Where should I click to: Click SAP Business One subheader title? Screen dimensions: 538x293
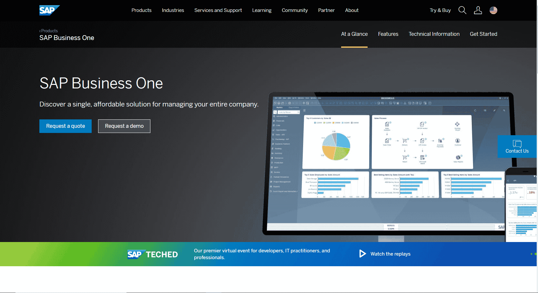click(x=67, y=38)
